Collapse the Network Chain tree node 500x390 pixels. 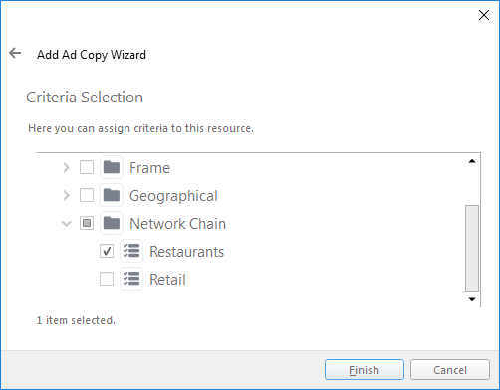67,224
